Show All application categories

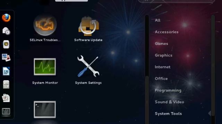(157, 20)
